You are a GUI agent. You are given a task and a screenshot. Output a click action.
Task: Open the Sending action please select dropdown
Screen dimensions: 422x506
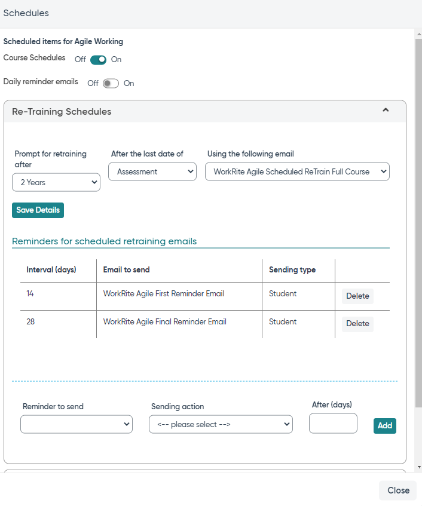pyautogui.click(x=221, y=424)
